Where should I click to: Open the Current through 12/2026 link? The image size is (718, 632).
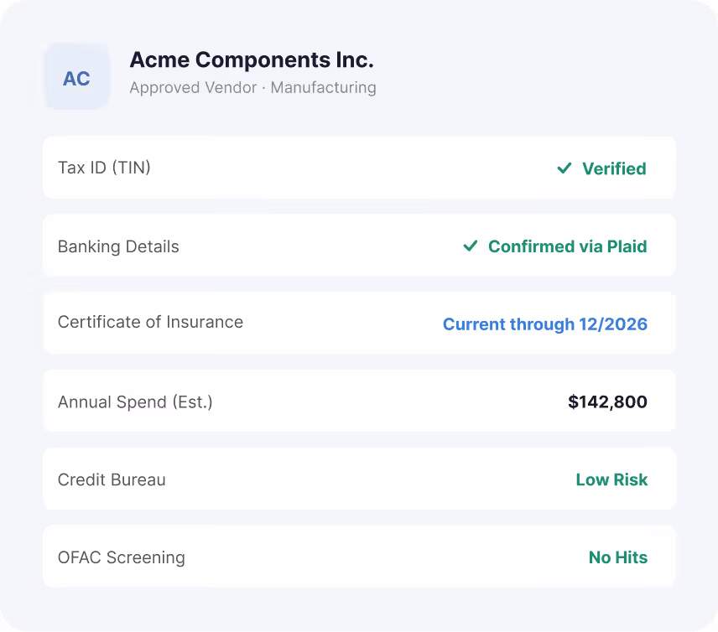click(x=545, y=324)
